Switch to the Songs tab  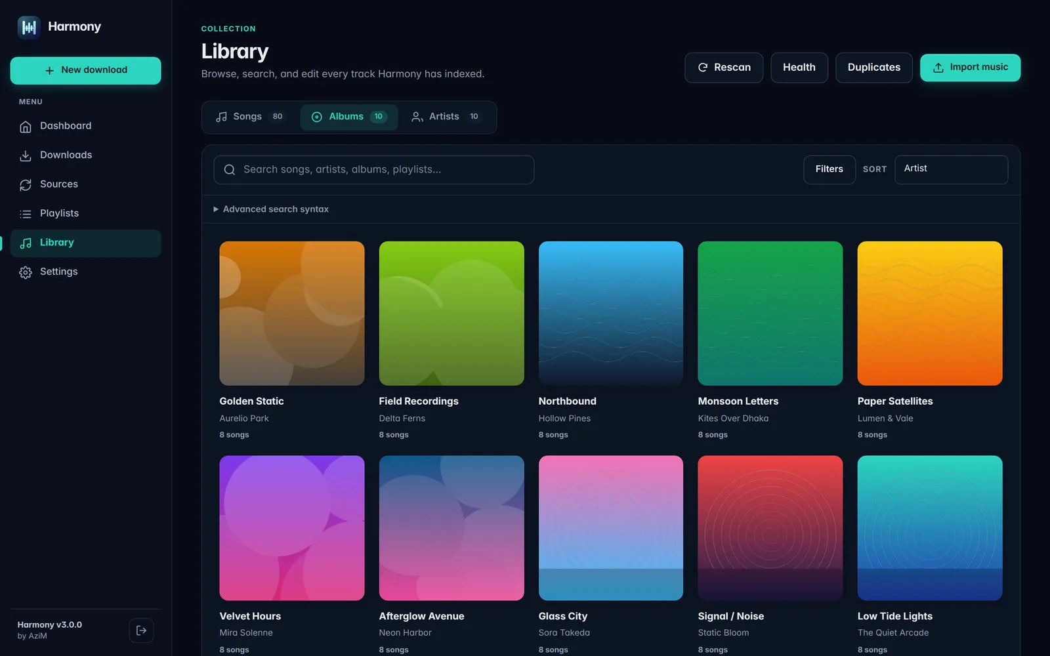249,117
